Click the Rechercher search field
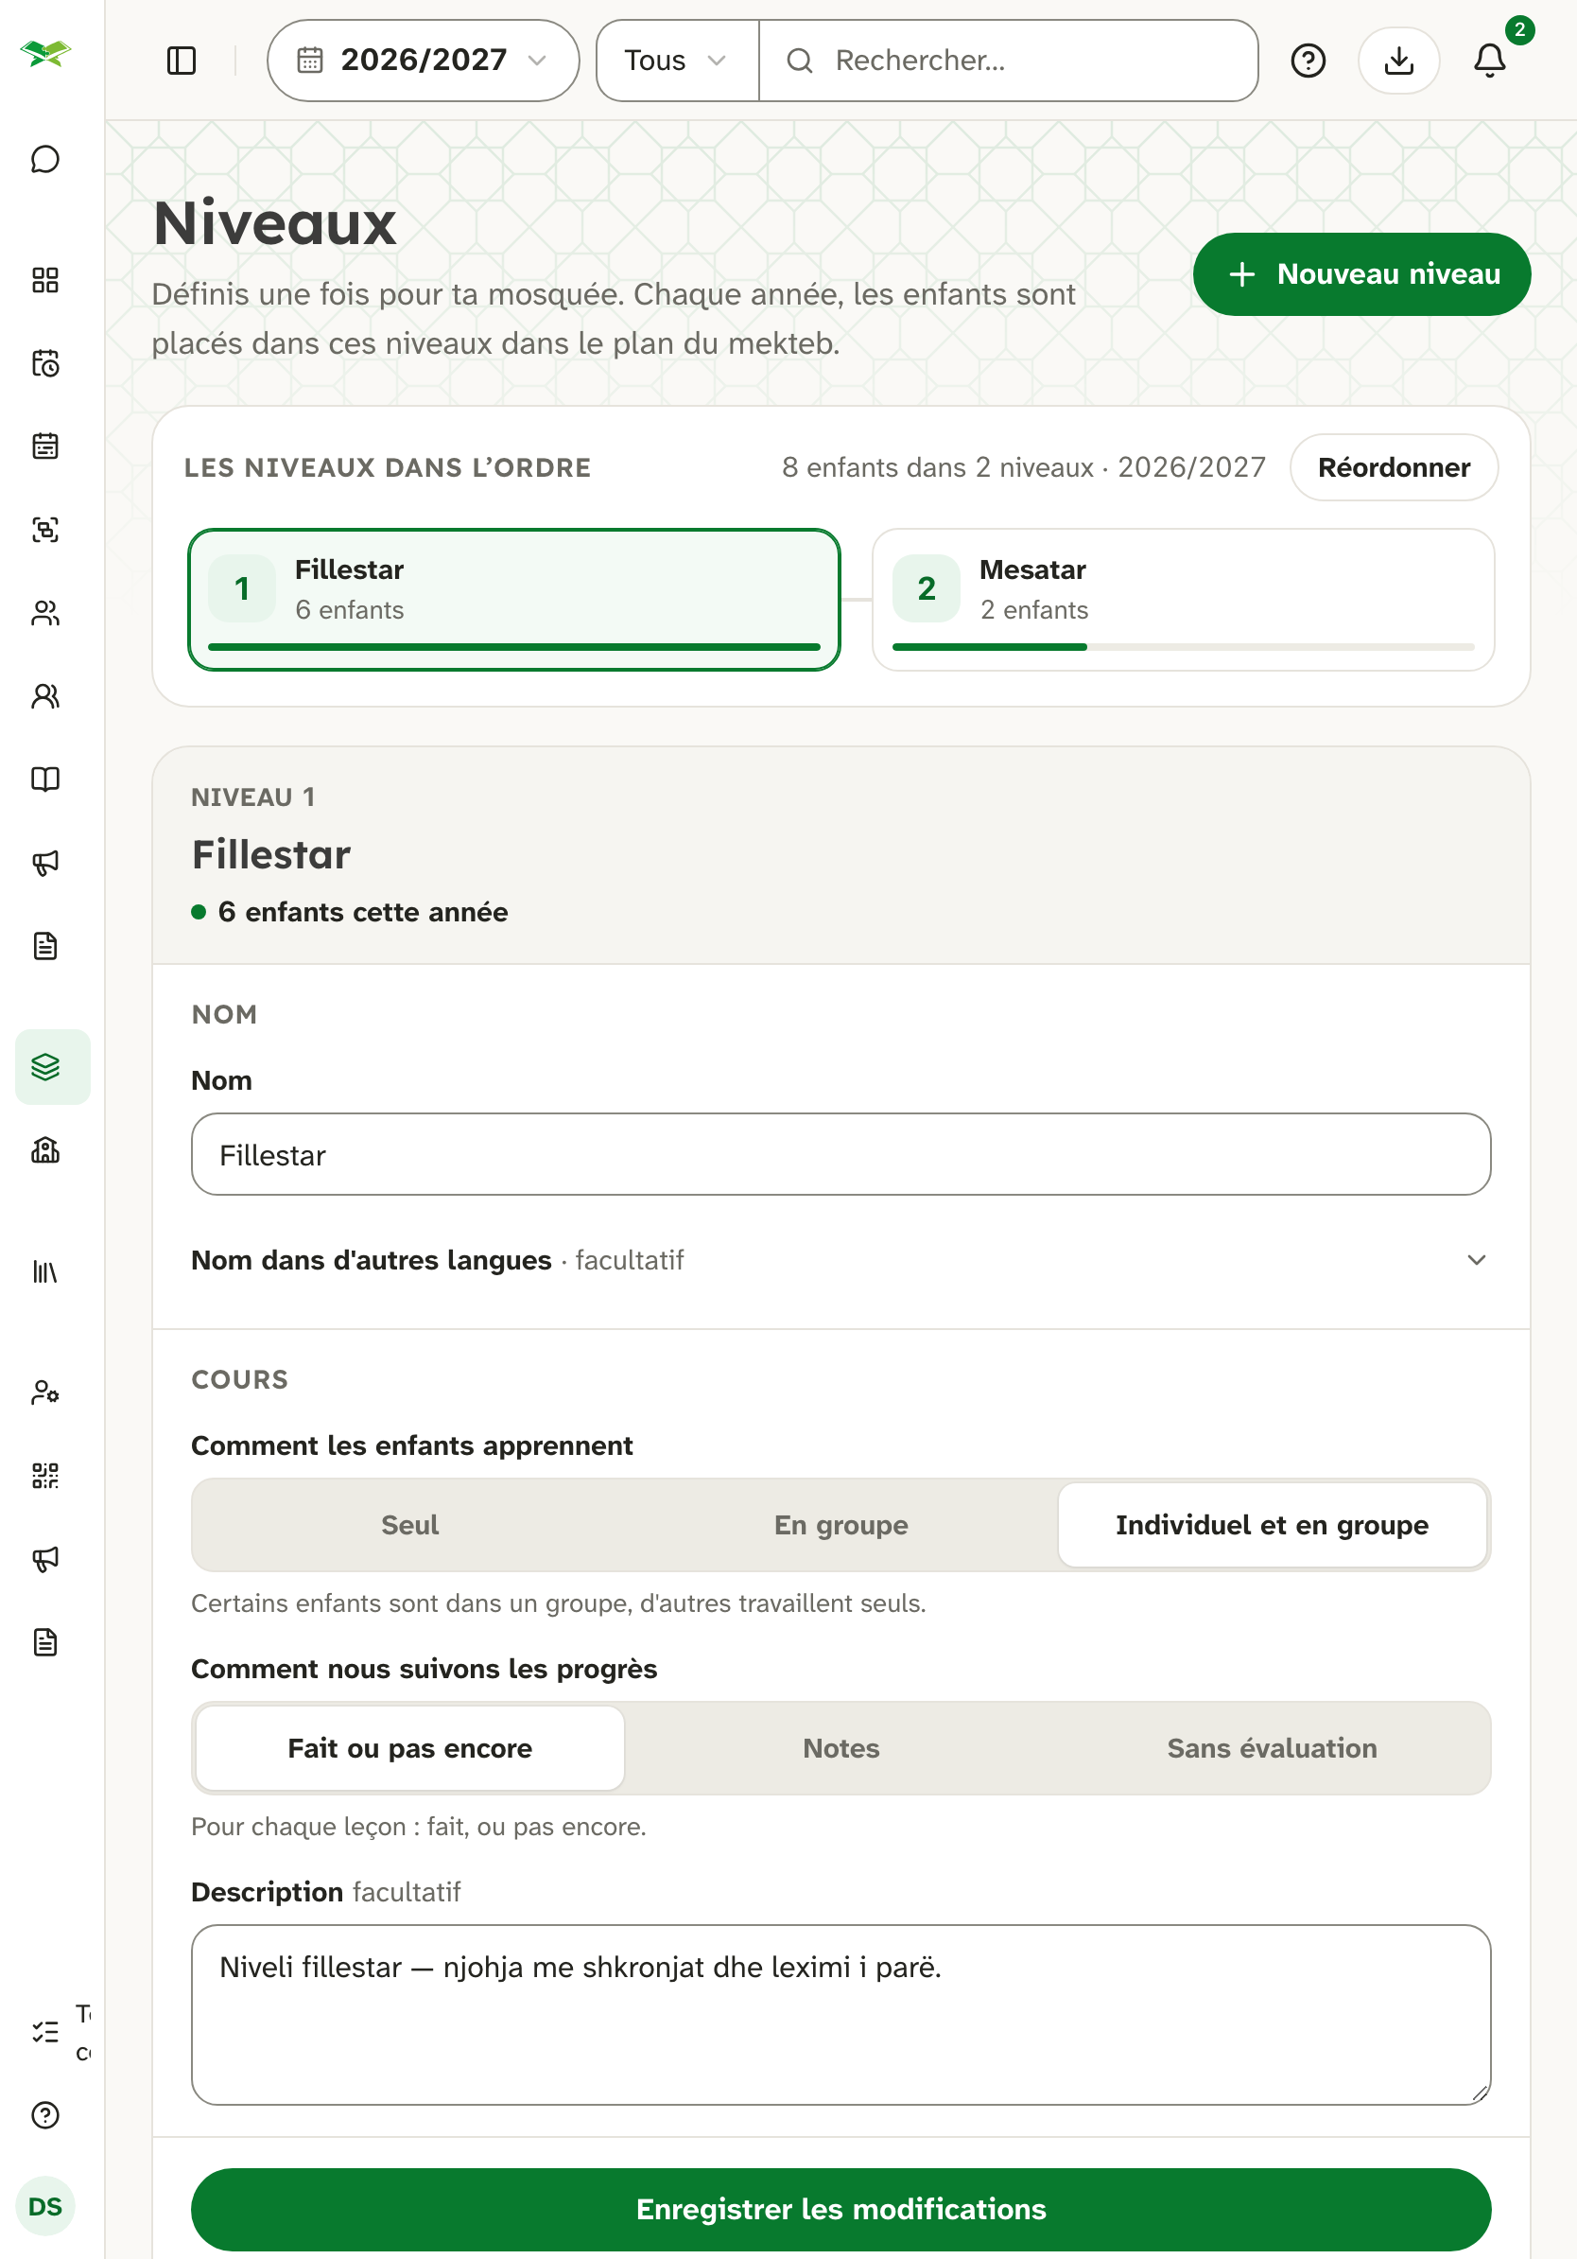The width and height of the screenshot is (1577, 2259). tap(1008, 61)
